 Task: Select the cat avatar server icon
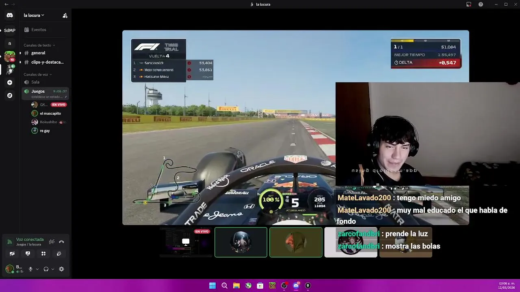click(10, 69)
